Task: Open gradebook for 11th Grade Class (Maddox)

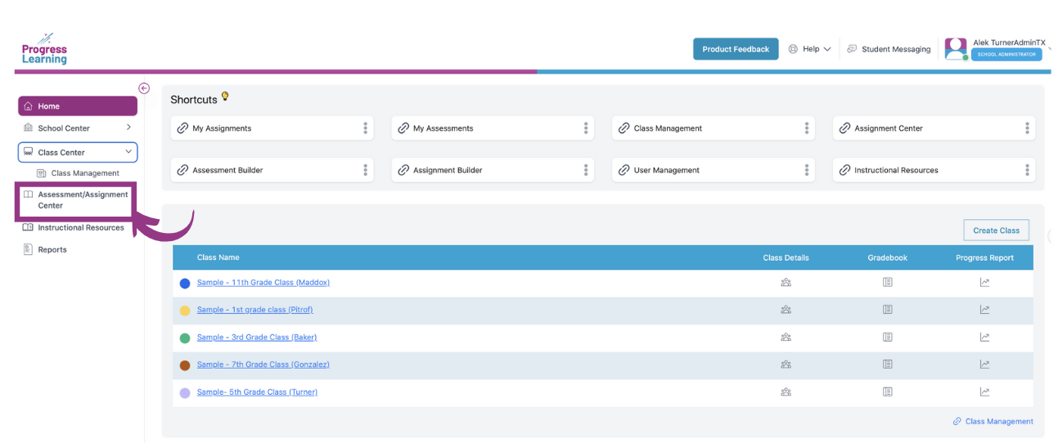Action: coord(887,283)
